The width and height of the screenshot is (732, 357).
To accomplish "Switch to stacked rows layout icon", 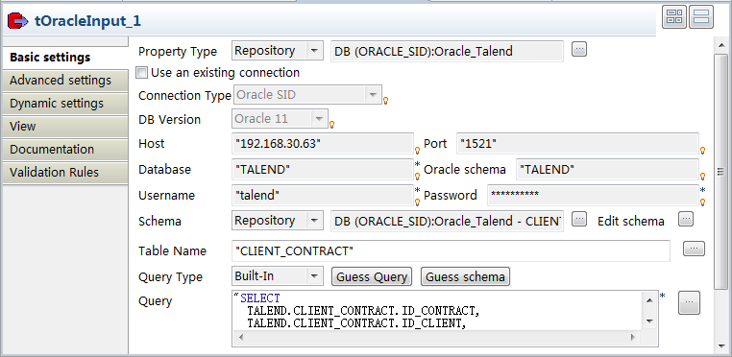I will pos(701,17).
